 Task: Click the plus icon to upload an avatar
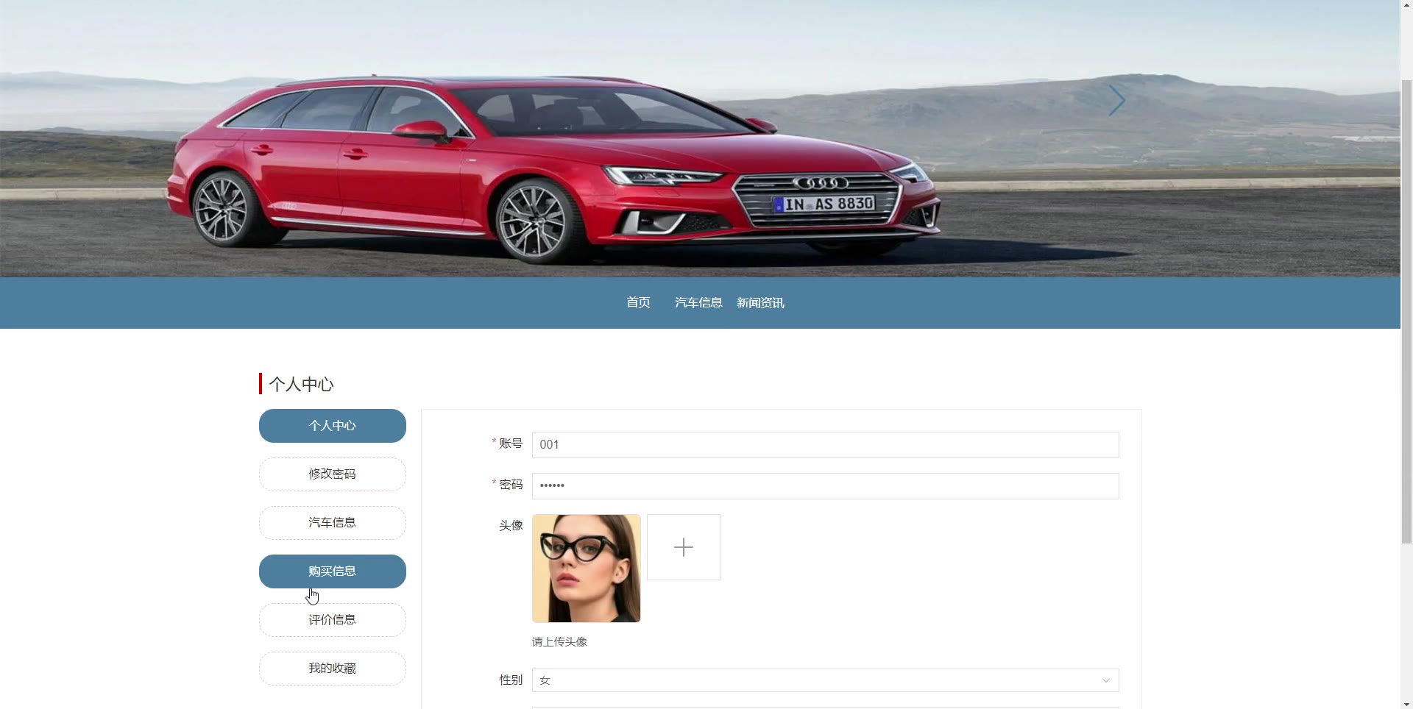pos(683,547)
